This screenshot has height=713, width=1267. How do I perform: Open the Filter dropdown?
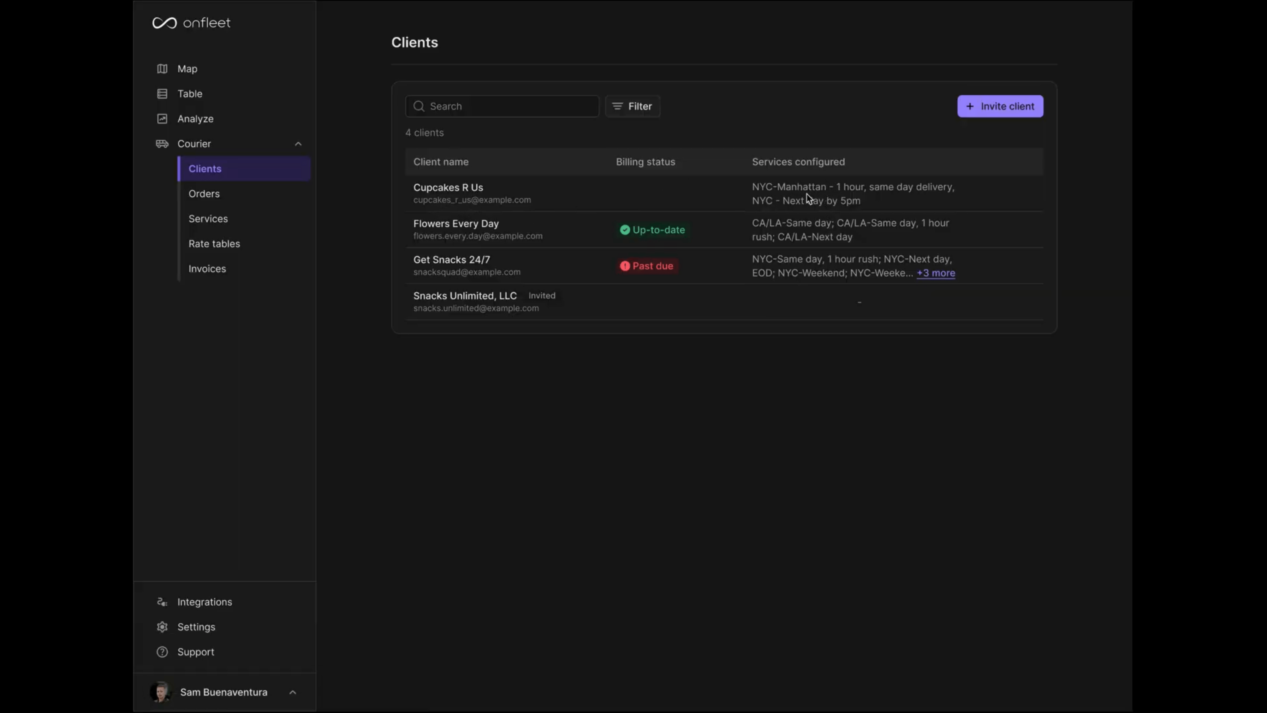(632, 106)
